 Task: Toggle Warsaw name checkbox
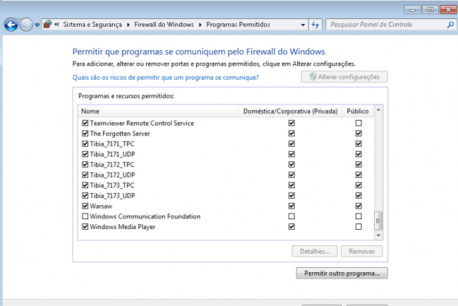coord(85,206)
